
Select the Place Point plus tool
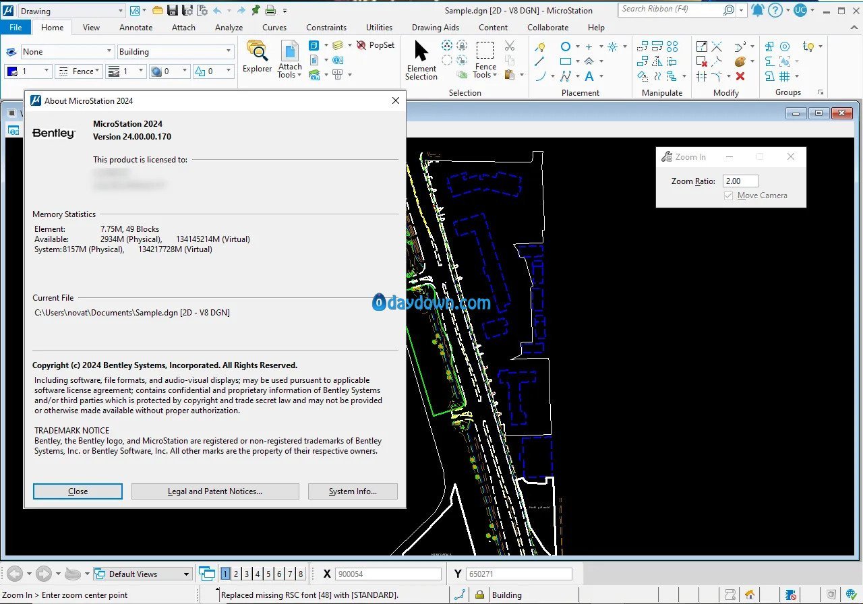(x=589, y=47)
